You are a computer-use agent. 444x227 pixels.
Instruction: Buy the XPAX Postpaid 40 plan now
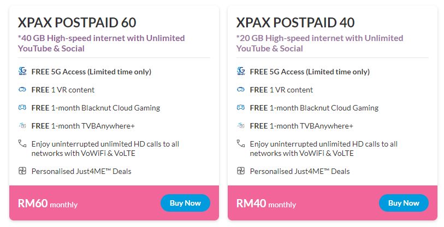(404, 203)
